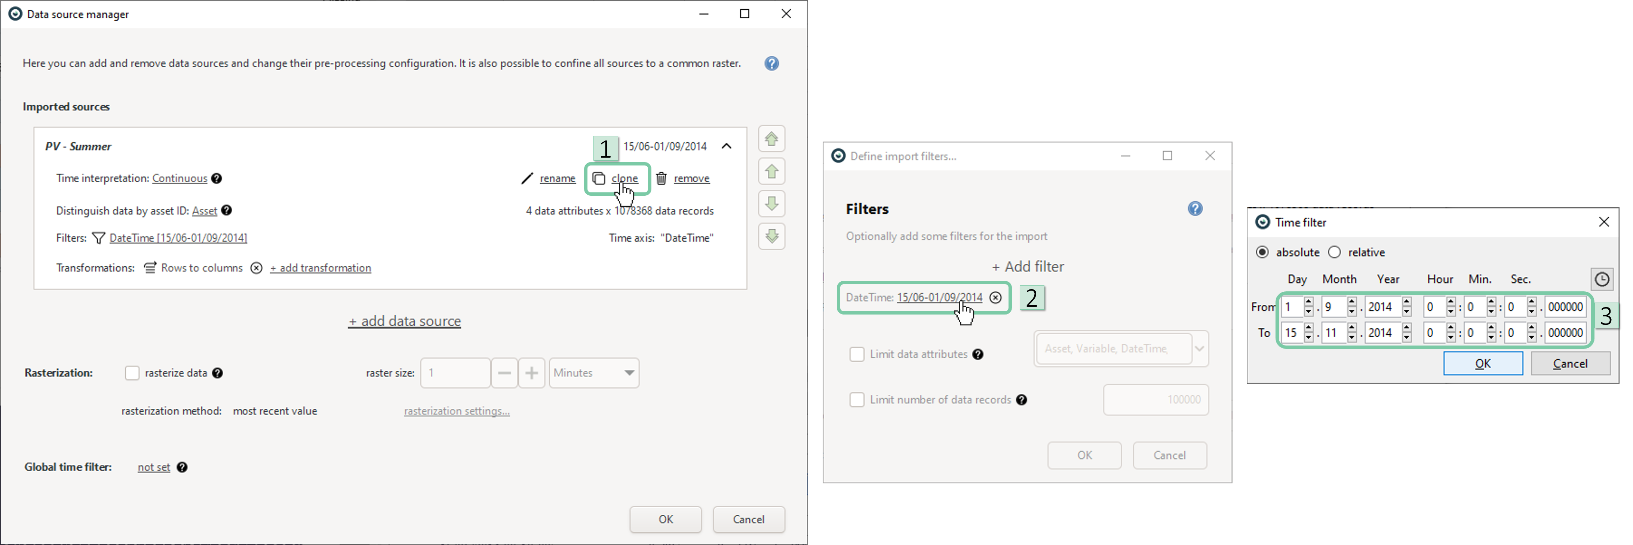Move PV - Summer source to bottom
The image size is (1633, 545).
coord(771,236)
